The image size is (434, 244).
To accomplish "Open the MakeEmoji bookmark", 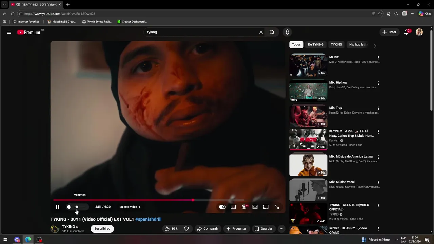I will [62, 22].
